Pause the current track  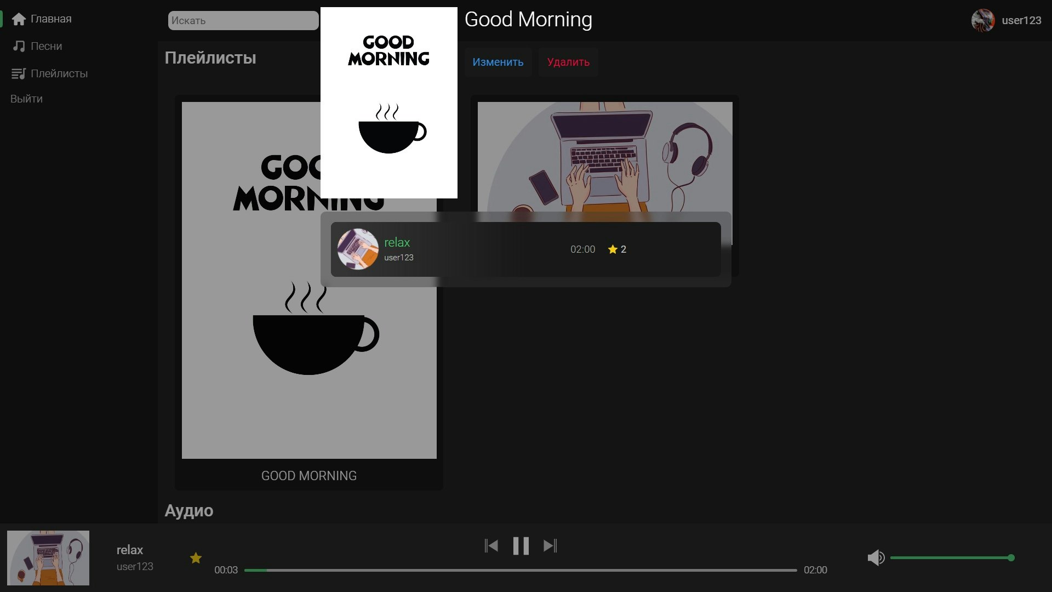pyautogui.click(x=521, y=546)
